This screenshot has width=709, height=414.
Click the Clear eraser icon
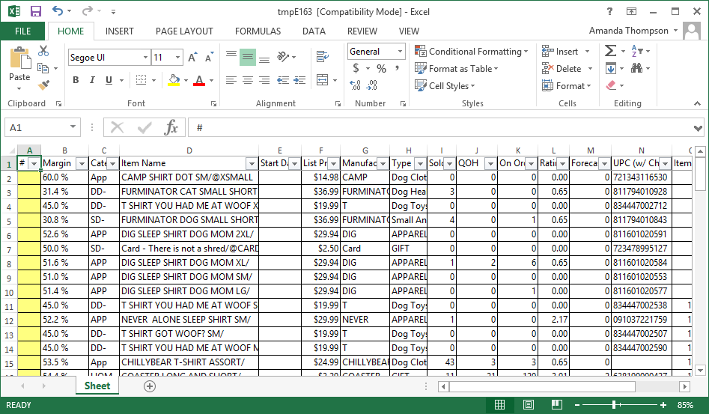pyautogui.click(x=611, y=85)
